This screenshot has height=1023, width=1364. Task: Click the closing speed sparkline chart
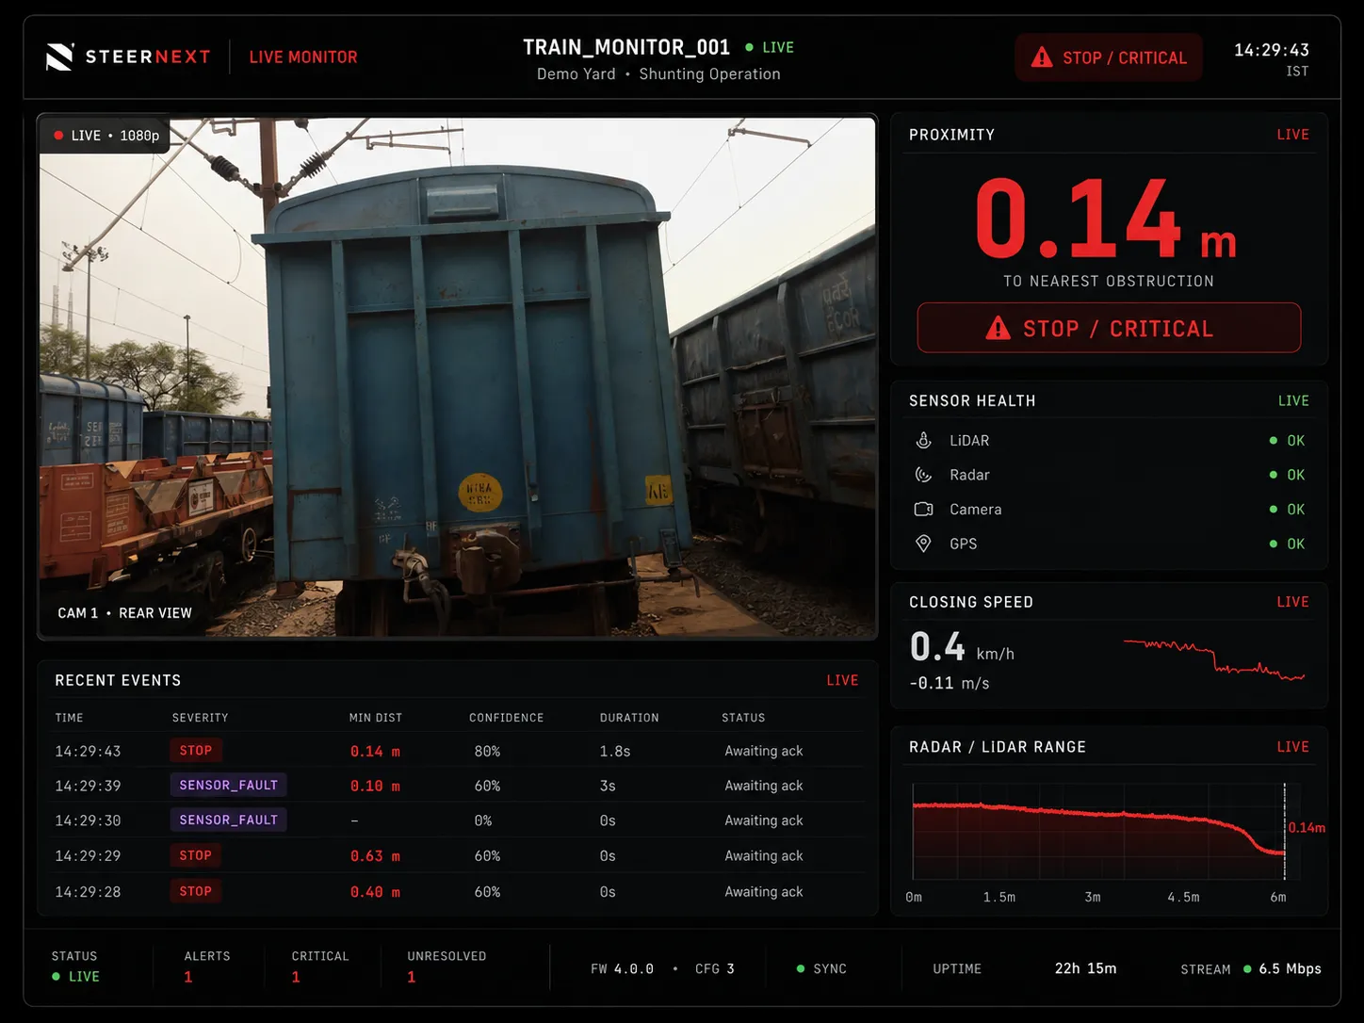click(1214, 659)
